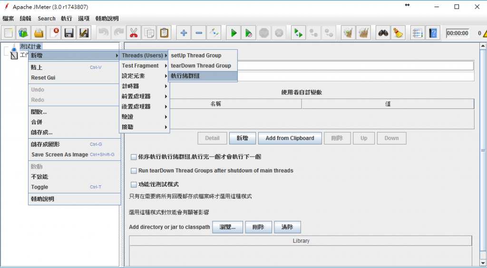The width and height of the screenshot is (487, 268).
Task: Expand the 計時器 submenu
Action: [145, 86]
